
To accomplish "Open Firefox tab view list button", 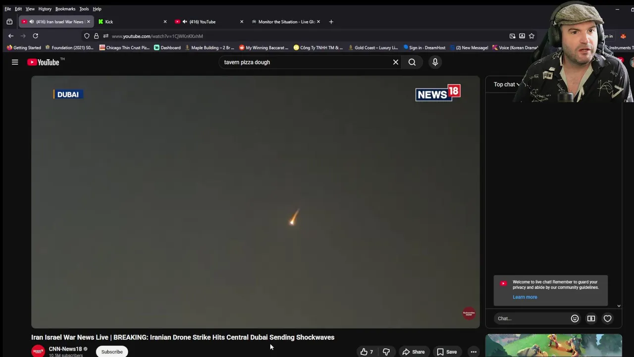I will click(9, 22).
